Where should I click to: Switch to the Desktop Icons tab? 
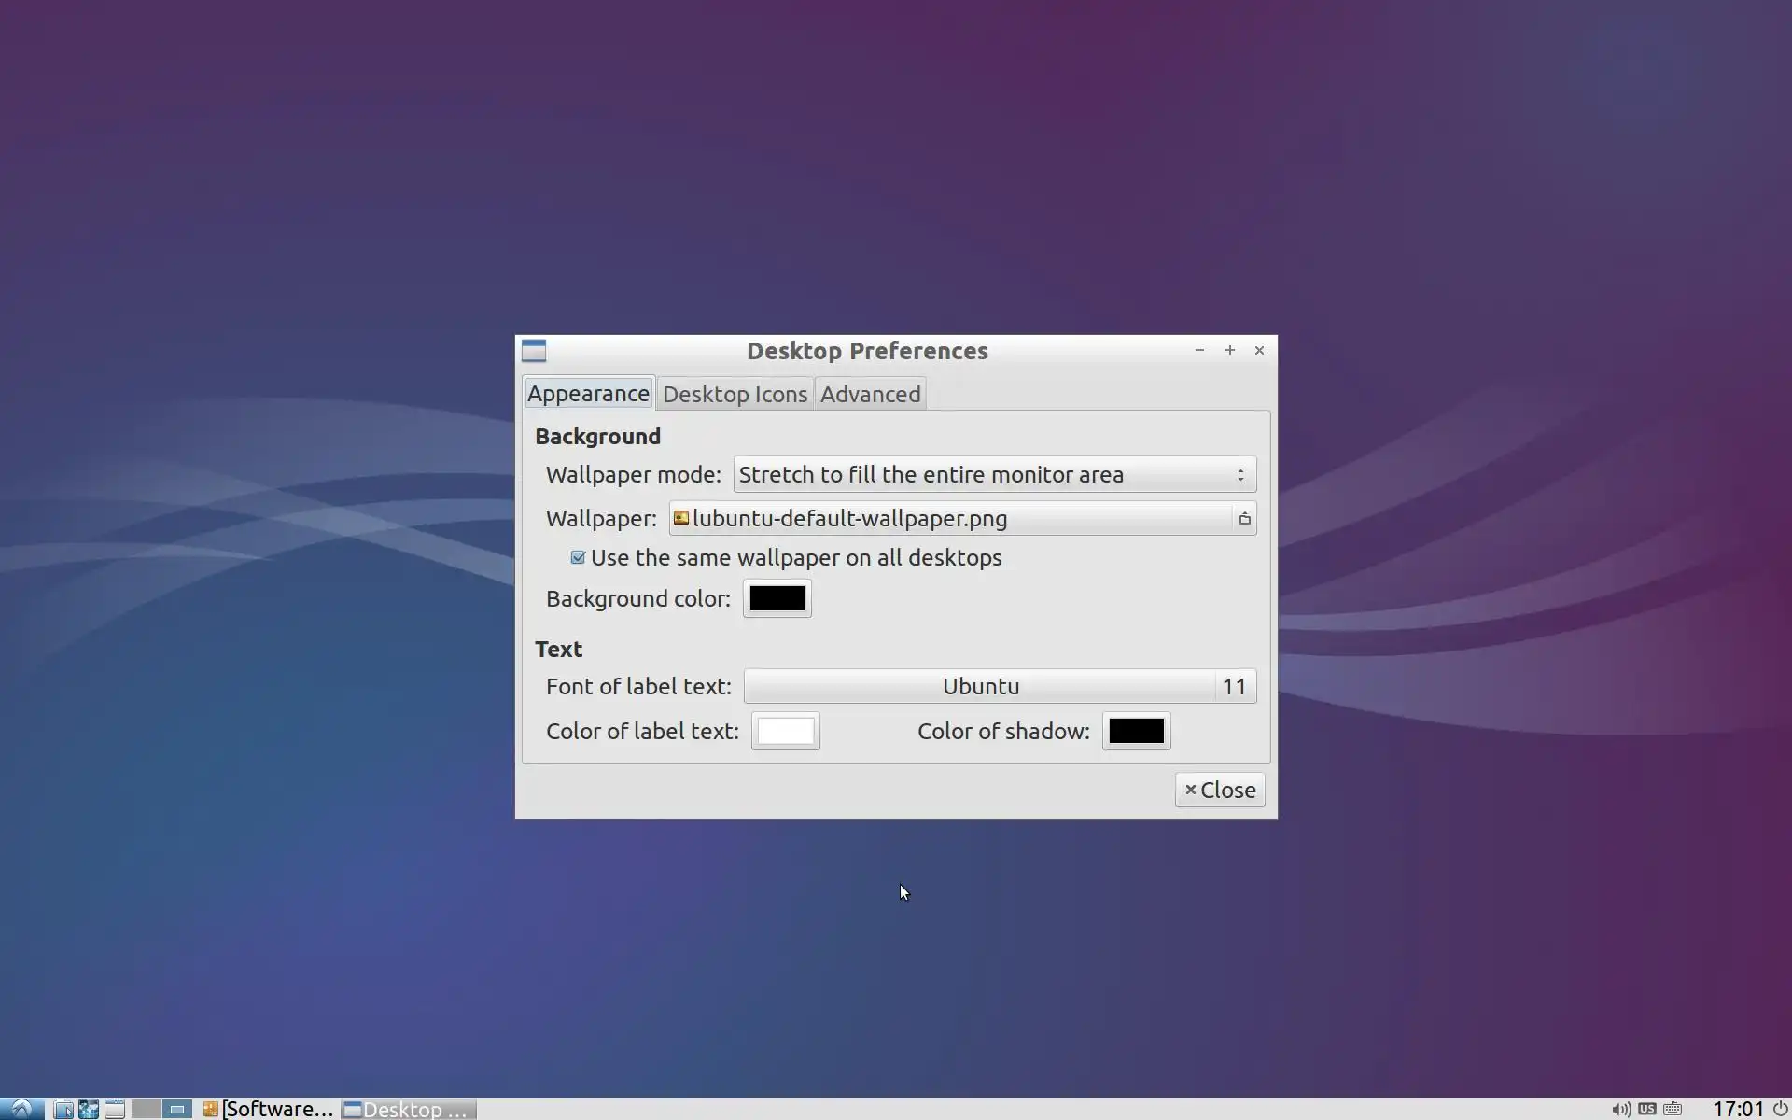(x=735, y=395)
